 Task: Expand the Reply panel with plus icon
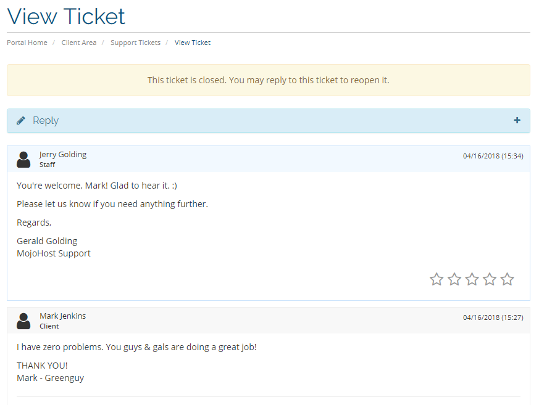[x=517, y=120]
